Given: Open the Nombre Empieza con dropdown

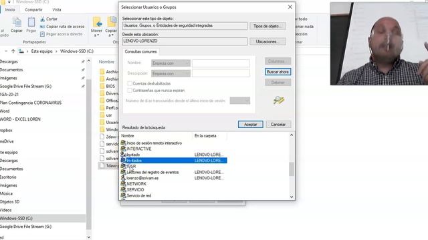Looking at the screenshot, I should click(171, 63).
